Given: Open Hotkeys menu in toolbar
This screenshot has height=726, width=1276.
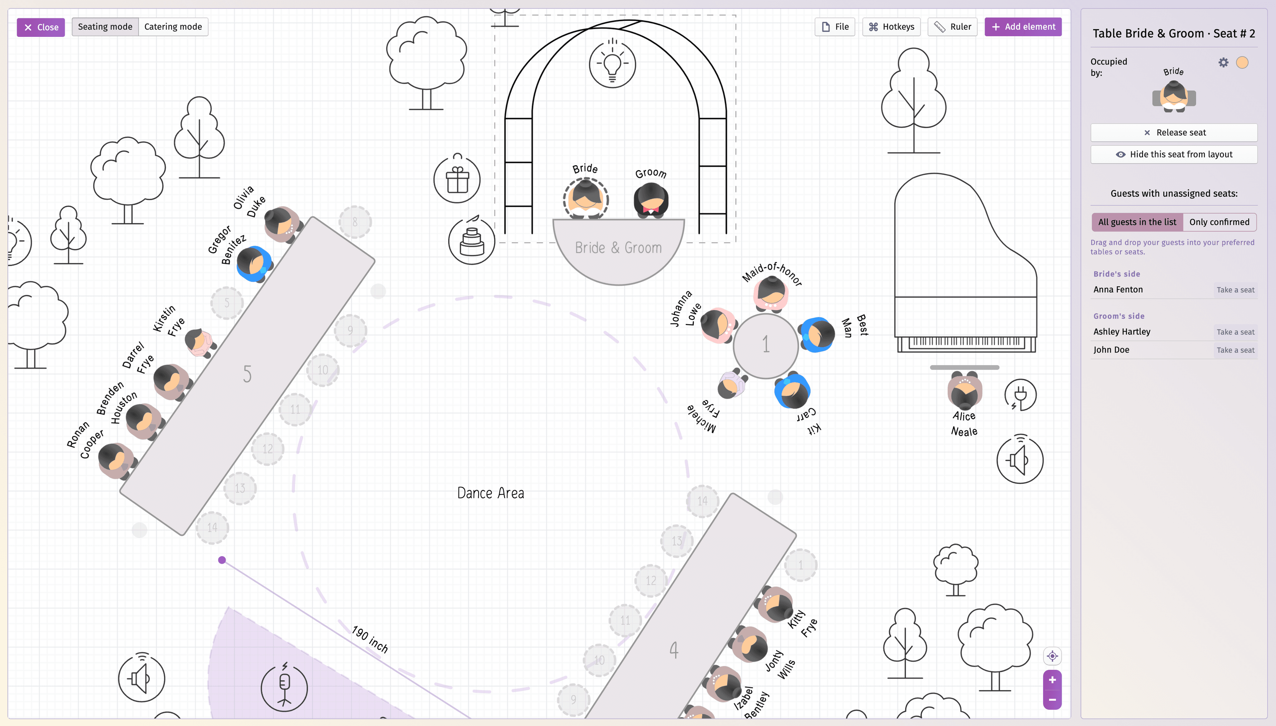Looking at the screenshot, I should coord(891,26).
